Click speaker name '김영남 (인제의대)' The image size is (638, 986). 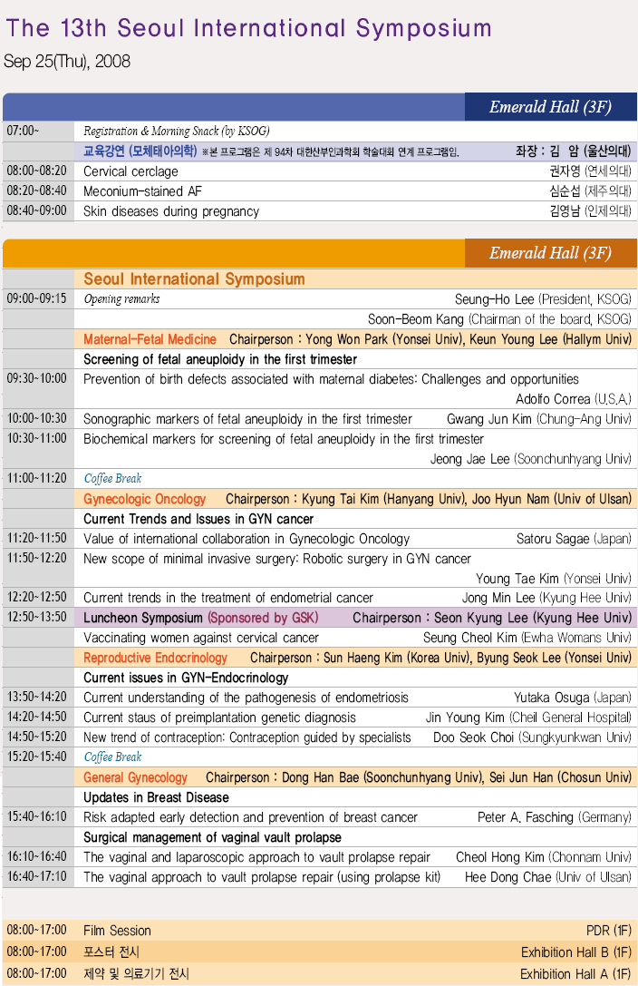pos(590,211)
